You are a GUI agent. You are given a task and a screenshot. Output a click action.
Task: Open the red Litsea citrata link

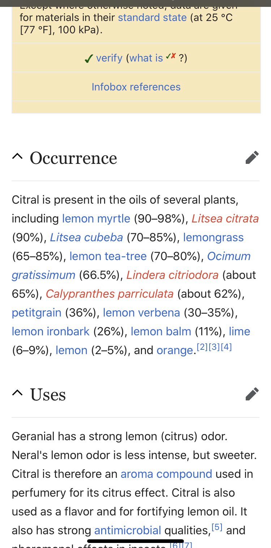coord(225,218)
